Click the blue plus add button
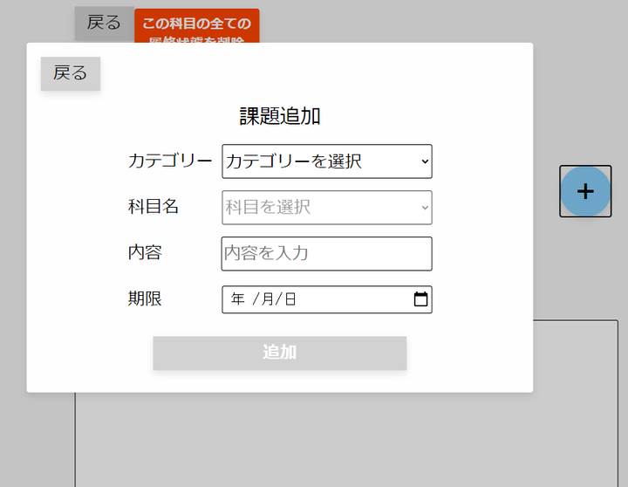The width and height of the screenshot is (628, 487). pos(585,191)
